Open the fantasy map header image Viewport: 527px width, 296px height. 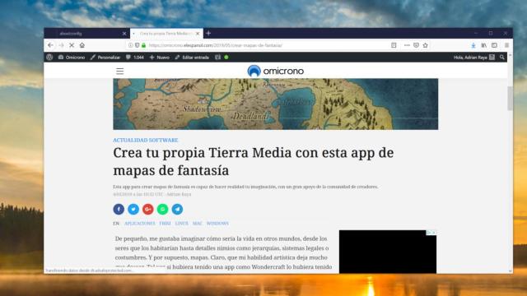(276, 104)
